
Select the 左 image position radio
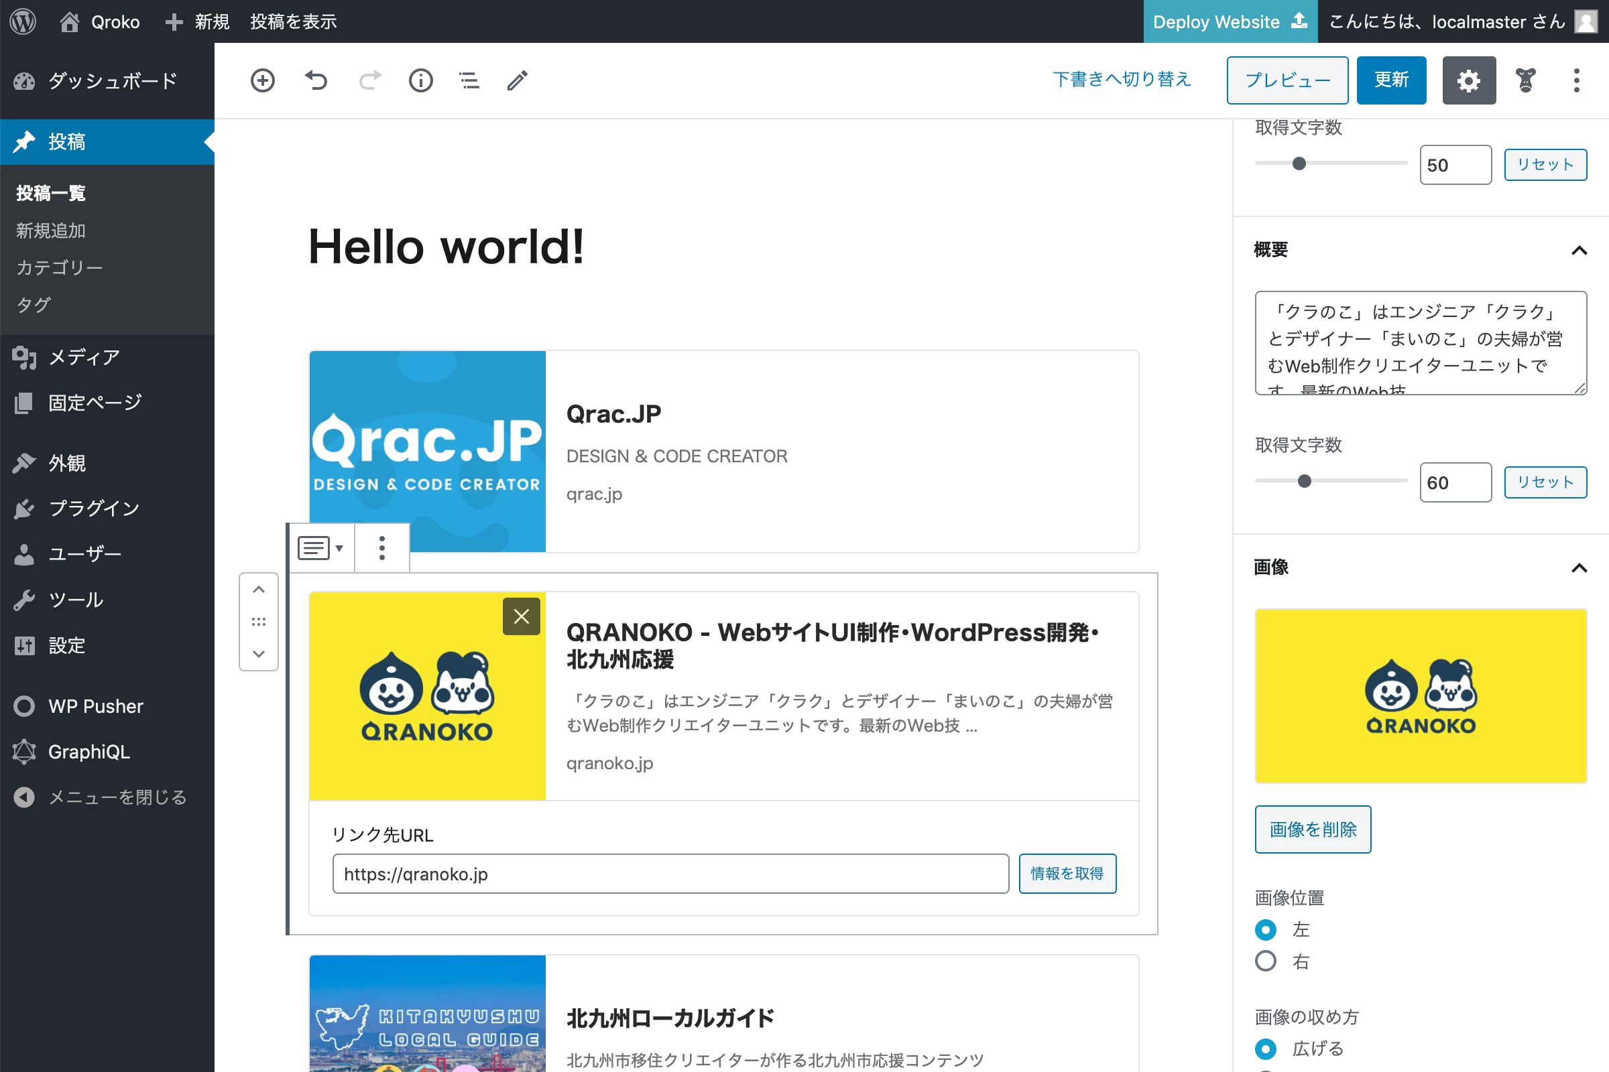tap(1266, 930)
